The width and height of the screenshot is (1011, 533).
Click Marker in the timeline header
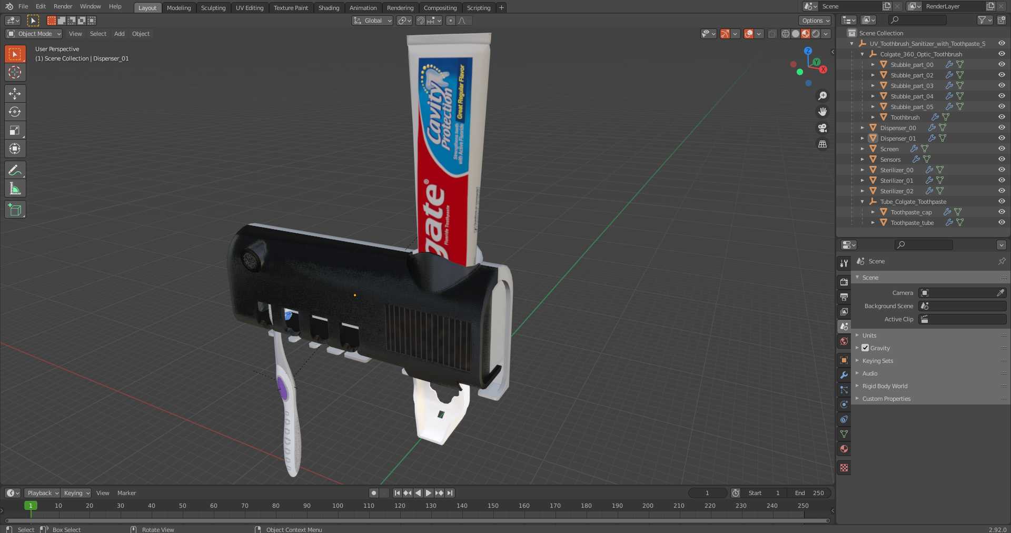126,493
